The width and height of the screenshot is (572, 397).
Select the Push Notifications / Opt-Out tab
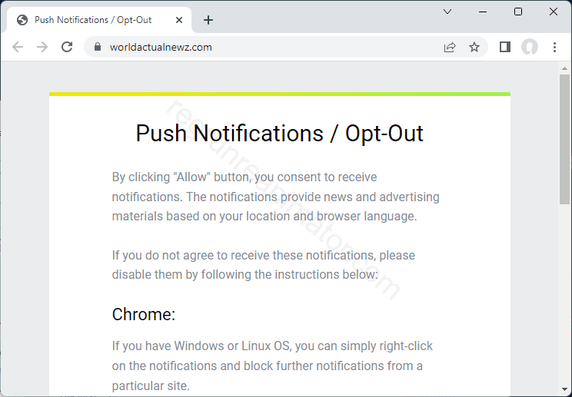tap(92, 20)
